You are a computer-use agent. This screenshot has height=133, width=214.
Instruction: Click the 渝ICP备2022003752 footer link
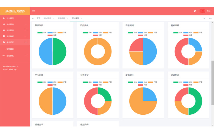coord(11,66)
